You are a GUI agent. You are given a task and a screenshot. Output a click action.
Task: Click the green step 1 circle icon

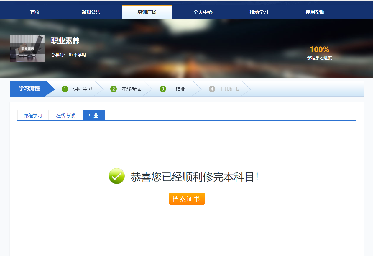65,89
